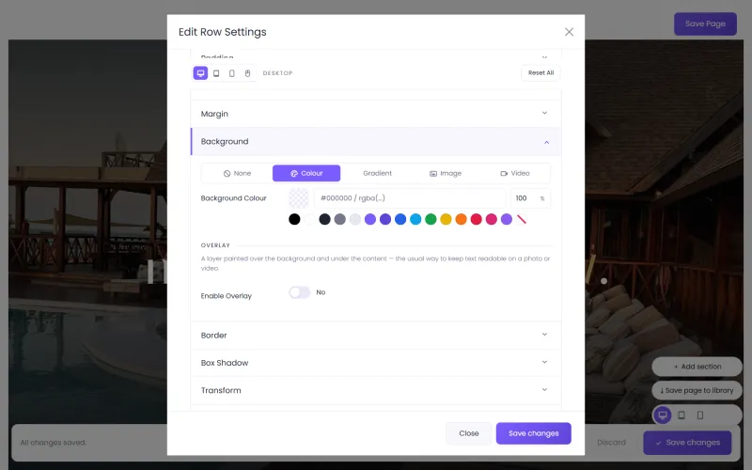Viewport: 752px width, 470px height.
Task: Pick the red colour swatch
Action: 477,219
